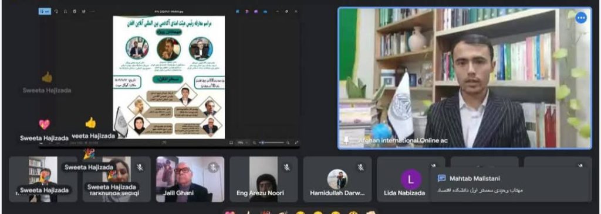Click the zoom slider in the photo viewer

(x=271, y=143)
